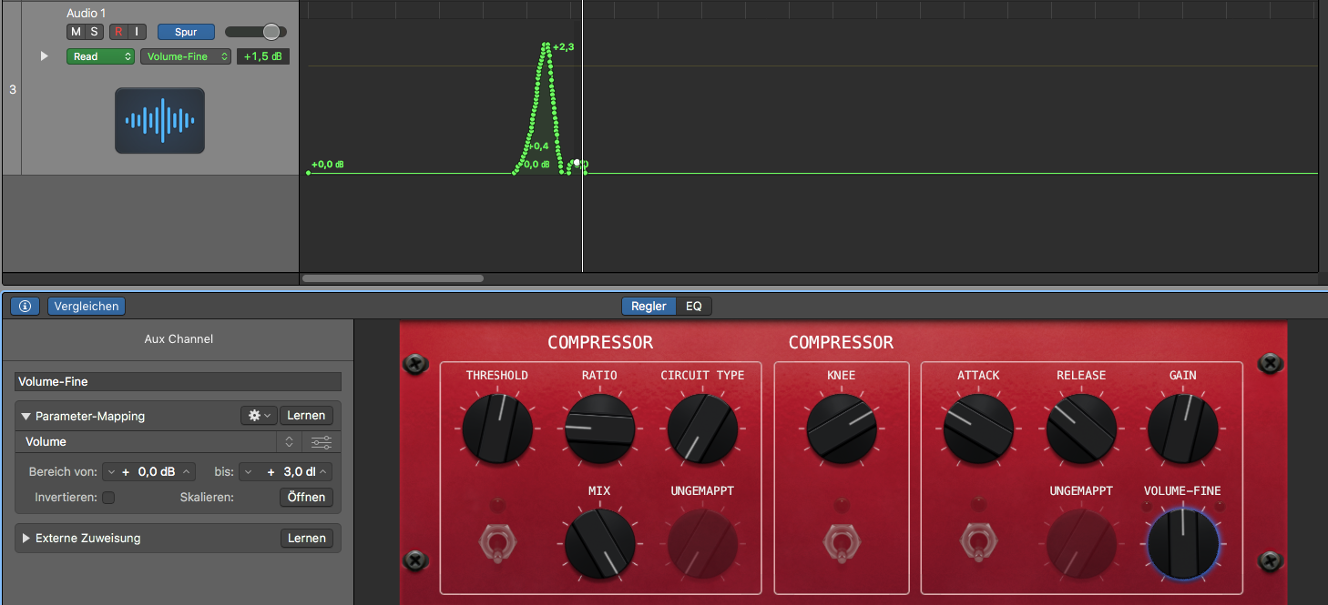Image resolution: width=1328 pixels, height=605 pixels.
Task: Enable the Invertieren checkbox
Action: (108, 498)
